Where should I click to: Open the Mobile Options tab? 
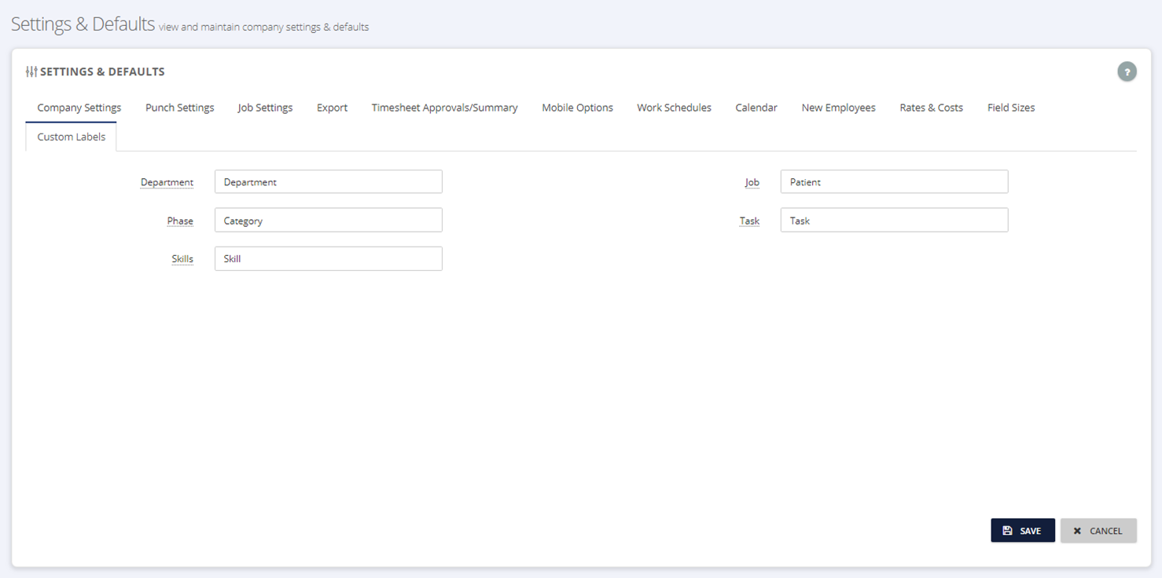[577, 108]
